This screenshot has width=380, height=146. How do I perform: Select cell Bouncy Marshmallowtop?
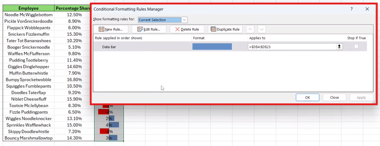28,138
